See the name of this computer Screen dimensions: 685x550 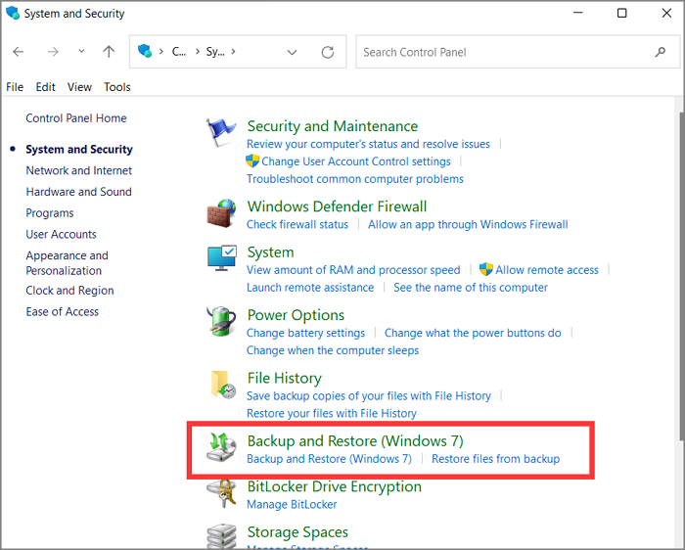(x=471, y=288)
